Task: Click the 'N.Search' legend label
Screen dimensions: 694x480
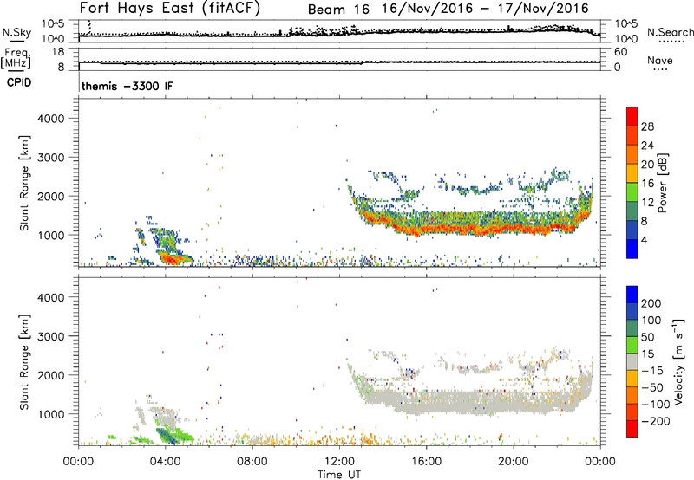Action: (671, 32)
